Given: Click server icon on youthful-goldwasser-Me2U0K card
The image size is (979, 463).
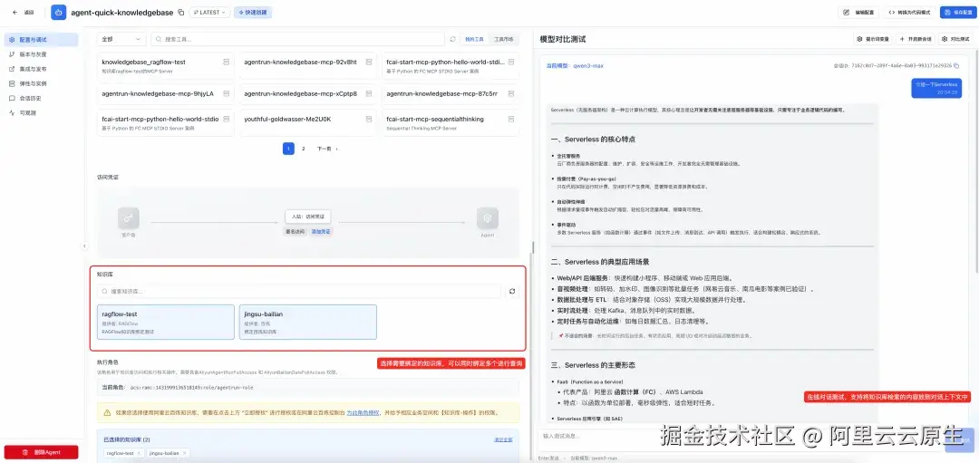Looking at the screenshot, I should point(369,119).
